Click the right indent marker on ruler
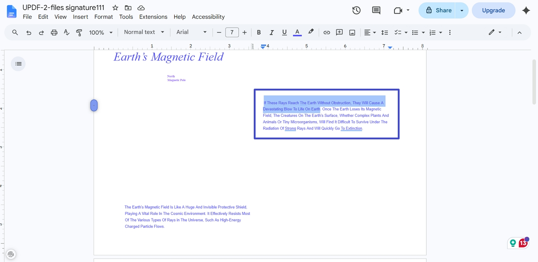This screenshot has height=262, width=538. click(x=390, y=48)
